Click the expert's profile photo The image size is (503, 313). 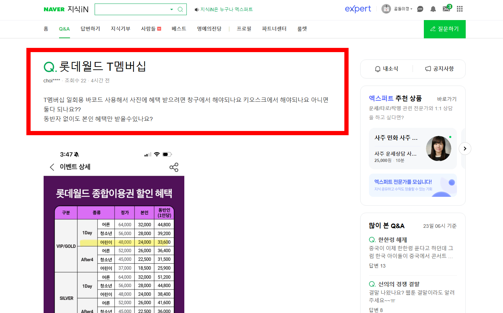click(x=438, y=149)
